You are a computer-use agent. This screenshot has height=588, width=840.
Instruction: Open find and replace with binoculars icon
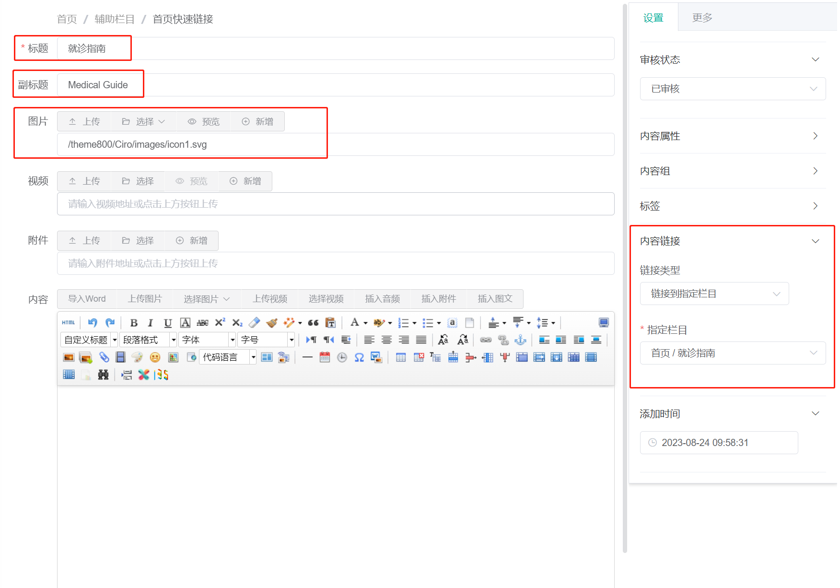tap(103, 375)
